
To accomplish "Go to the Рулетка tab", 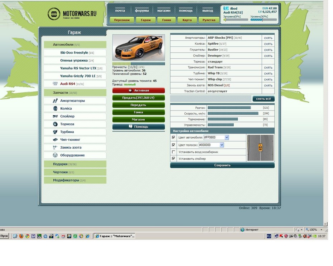I will click(x=209, y=20).
